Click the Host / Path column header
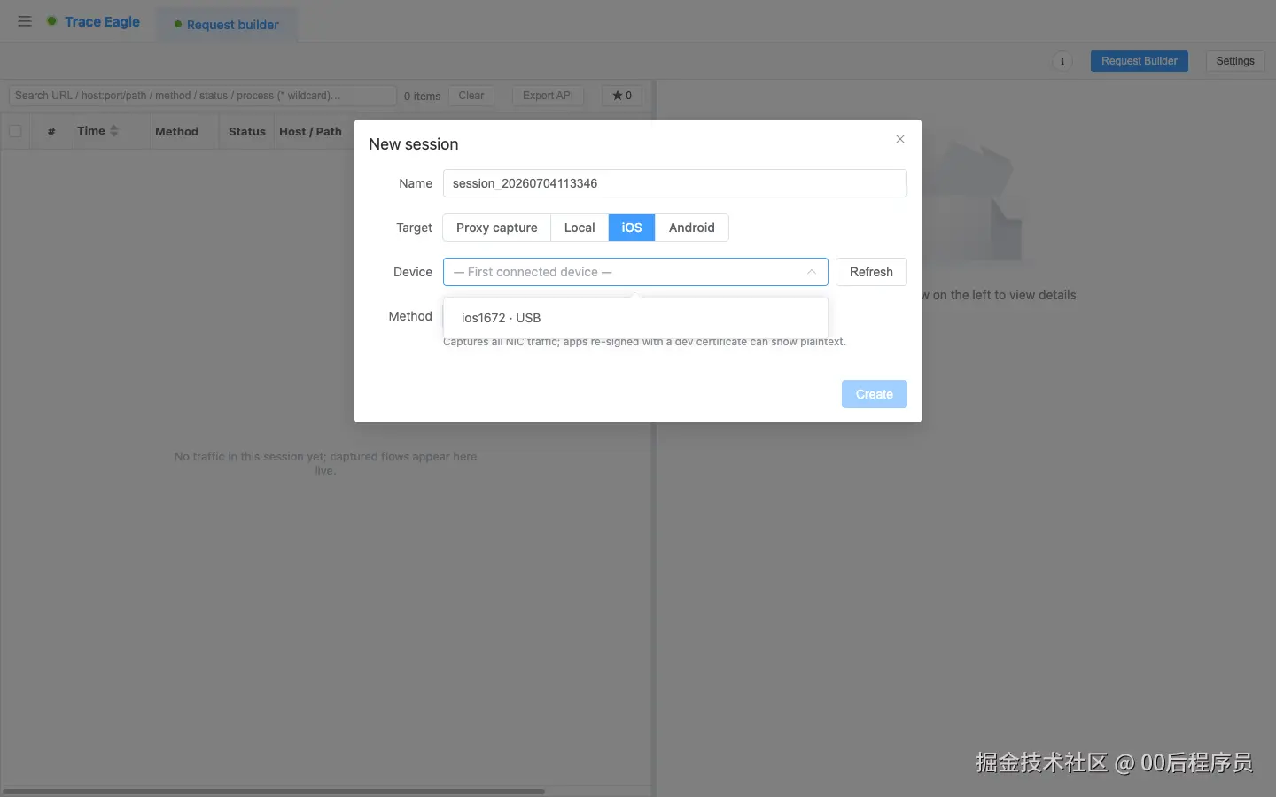The image size is (1276, 797). pos(310,131)
